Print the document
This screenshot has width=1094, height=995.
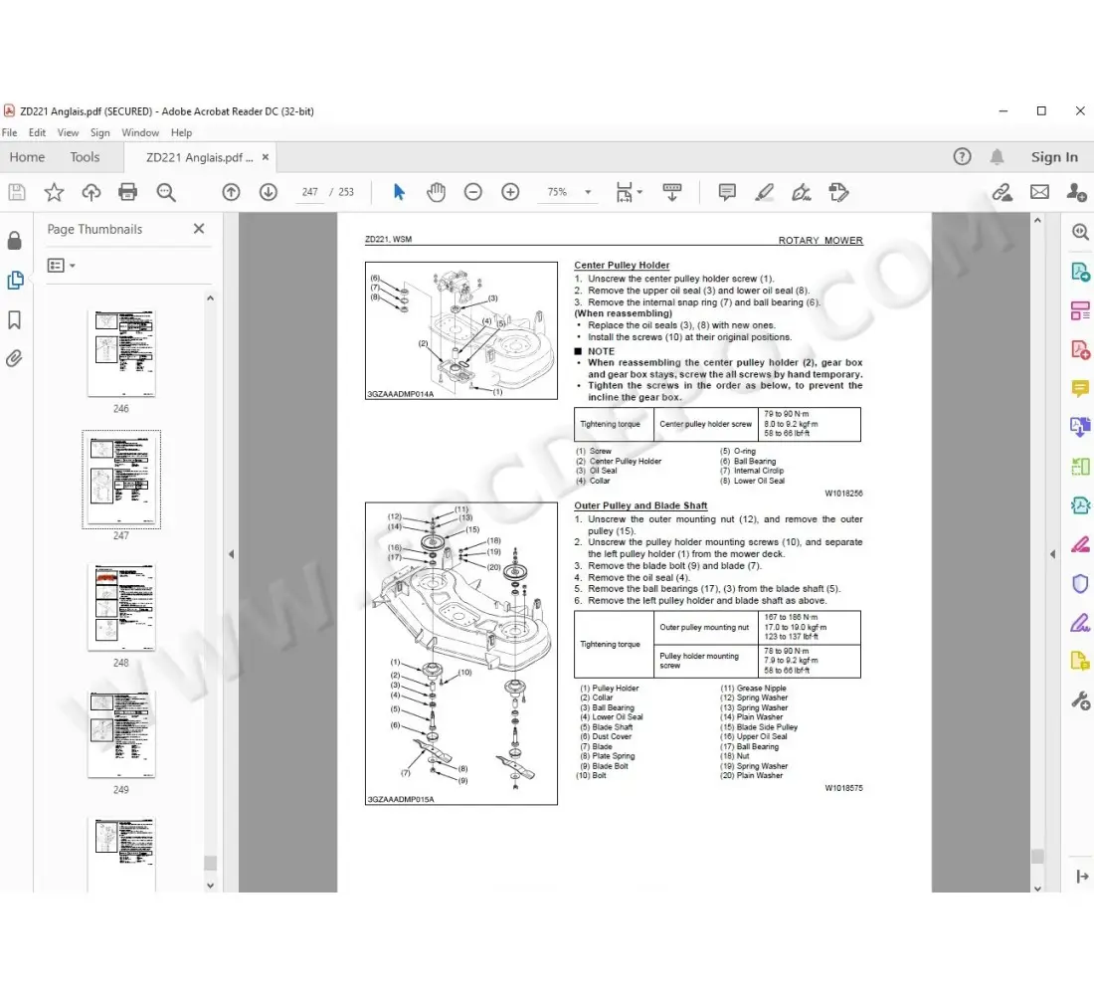pos(127,192)
